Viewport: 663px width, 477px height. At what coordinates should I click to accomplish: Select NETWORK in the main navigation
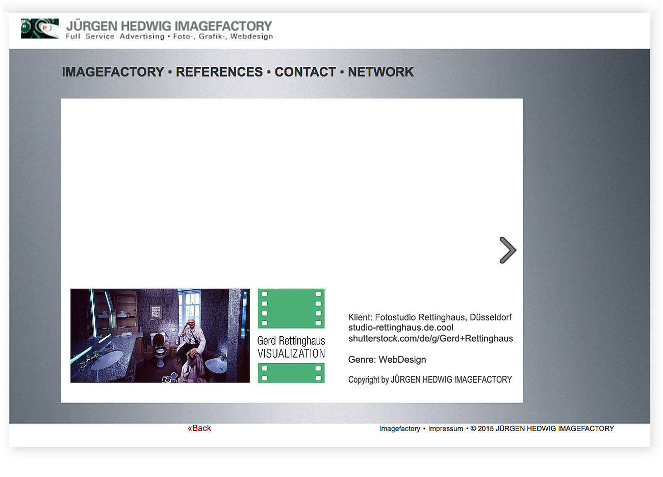pos(380,72)
